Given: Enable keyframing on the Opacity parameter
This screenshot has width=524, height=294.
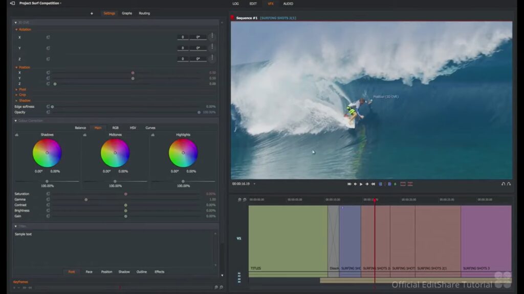Looking at the screenshot, I should click(x=48, y=112).
